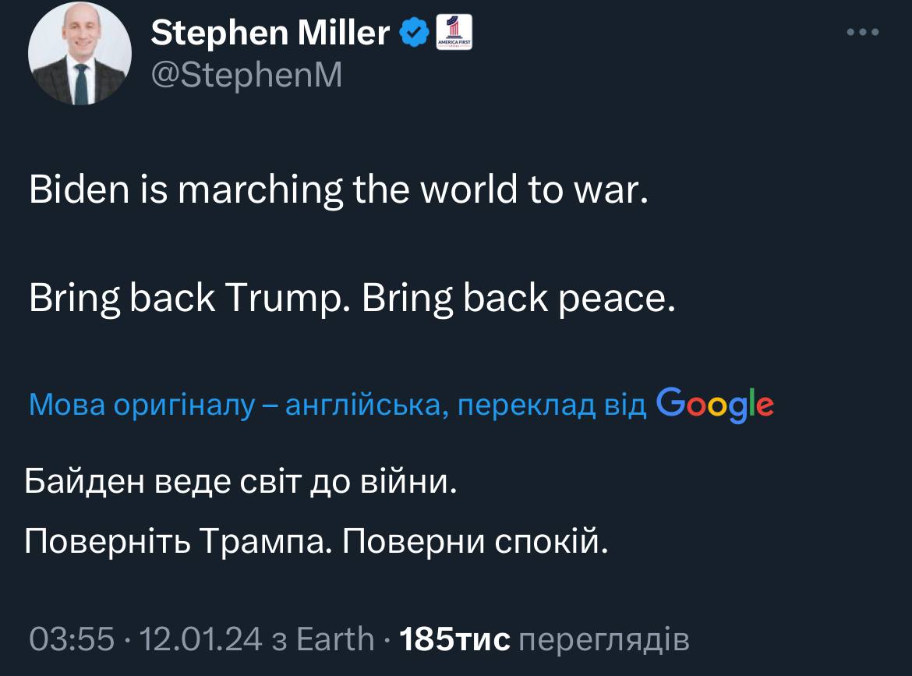This screenshot has width=912, height=676.
Task: Click the "переглядів" views label
Action: click(603, 639)
